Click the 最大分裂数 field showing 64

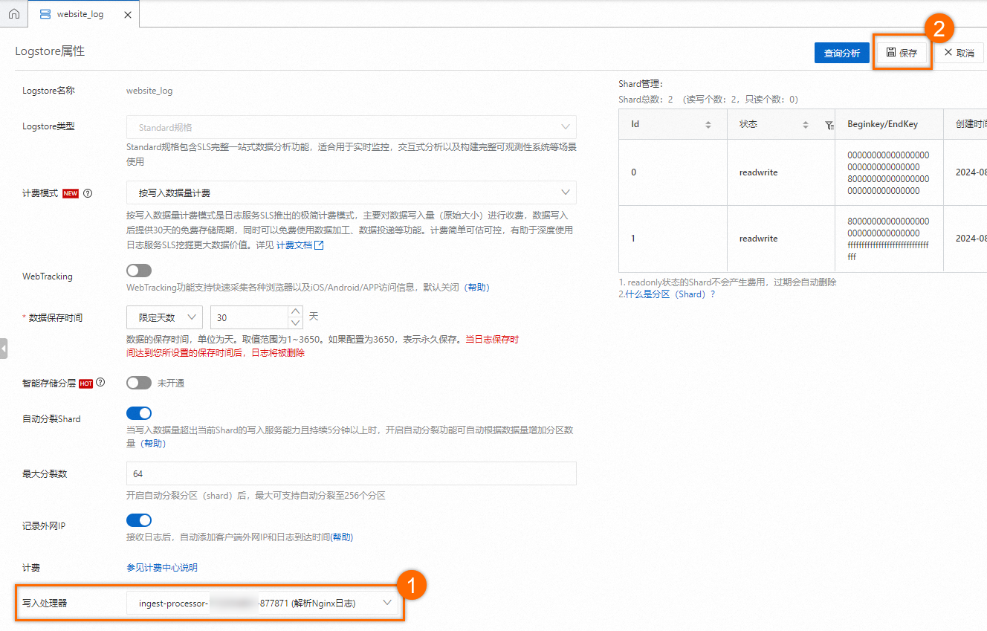tap(352, 473)
